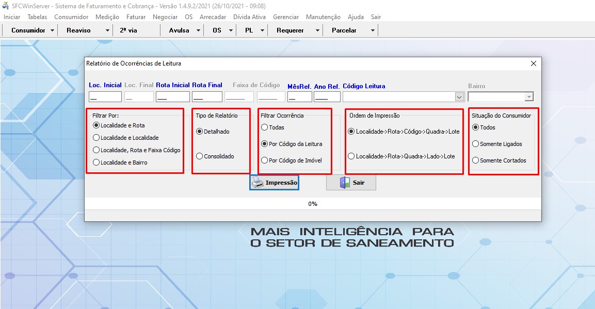This screenshot has width=595, height=309.
Task: Click the door icon on Sair button
Action: click(x=344, y=183)
